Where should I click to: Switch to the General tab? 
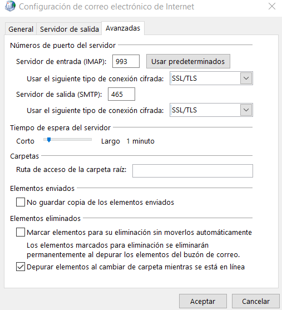(x=21, y=29)
